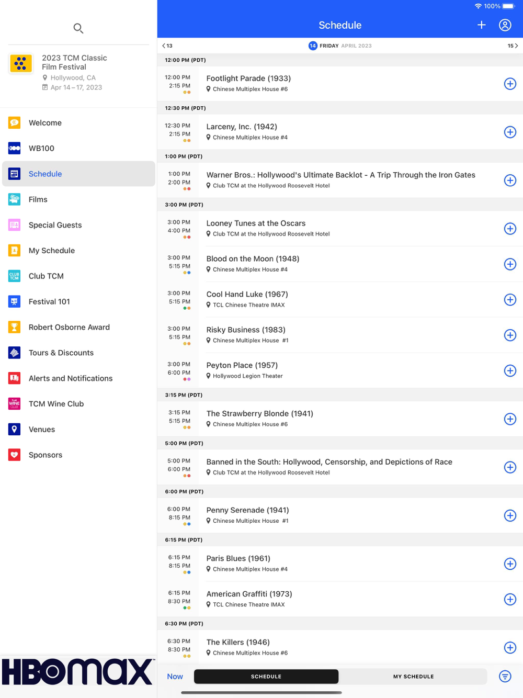
Task: Add Risky Business (1983) with plus icon
Action: coord(510,335)
